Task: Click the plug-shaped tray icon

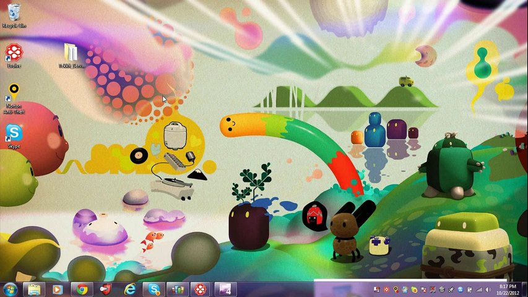Action: (x=451, y=290)
